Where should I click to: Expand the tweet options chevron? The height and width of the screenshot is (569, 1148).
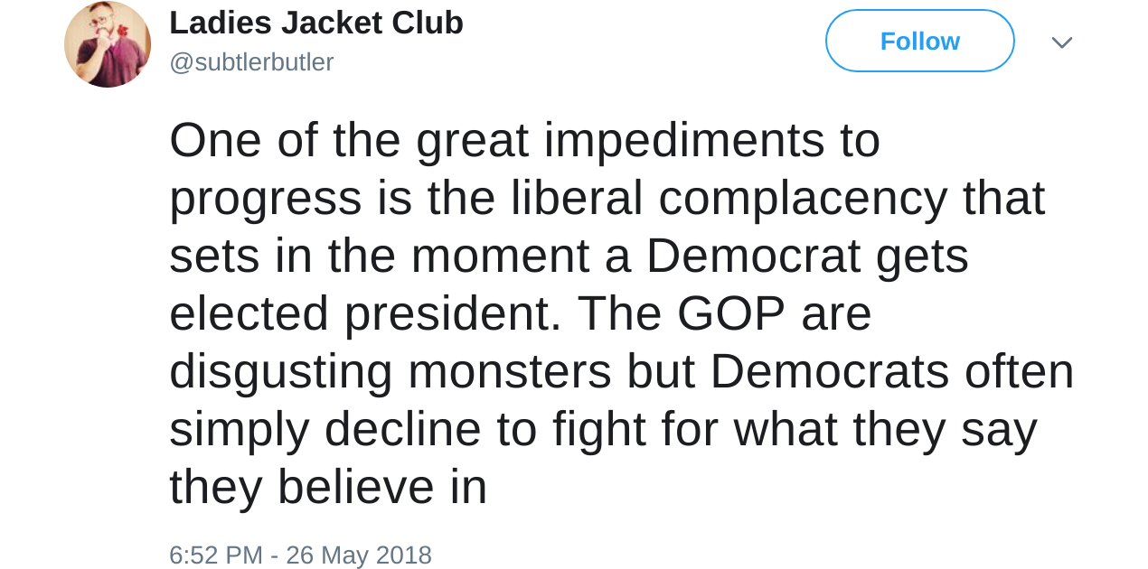coord(1061,42)
